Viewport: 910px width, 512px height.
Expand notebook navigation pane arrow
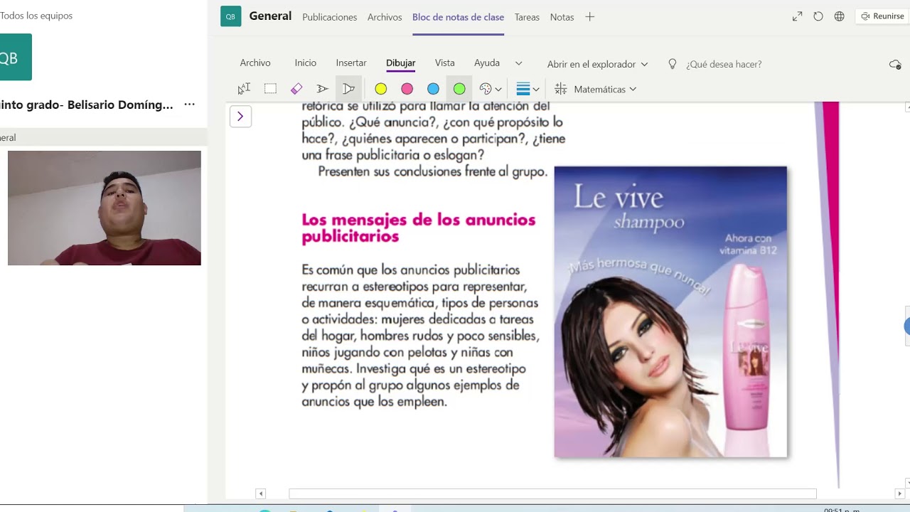click(240, 117)
